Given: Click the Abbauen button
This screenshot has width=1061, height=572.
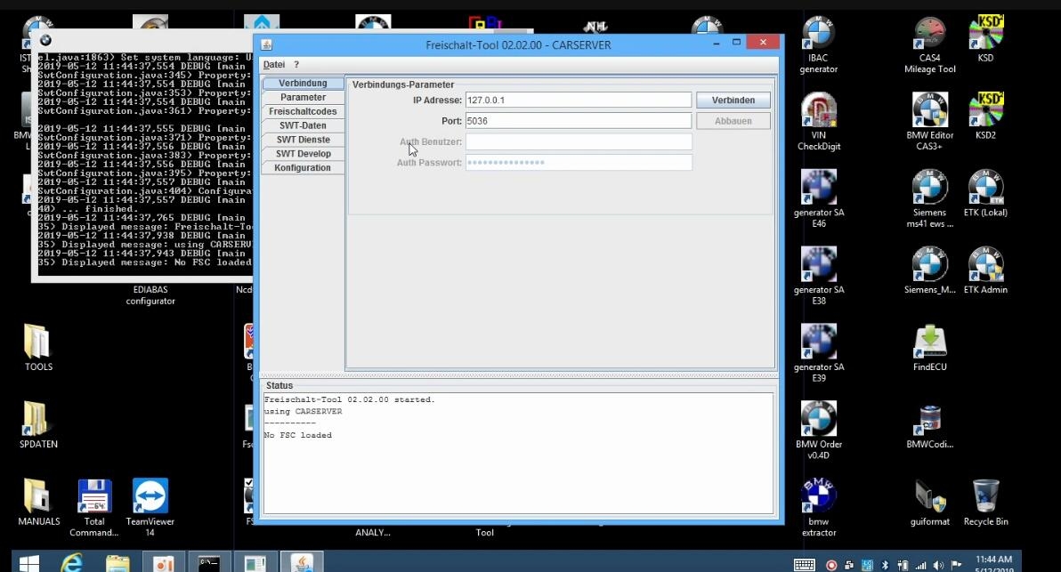Looking at the screenshot, I should (x=732, y=120).
